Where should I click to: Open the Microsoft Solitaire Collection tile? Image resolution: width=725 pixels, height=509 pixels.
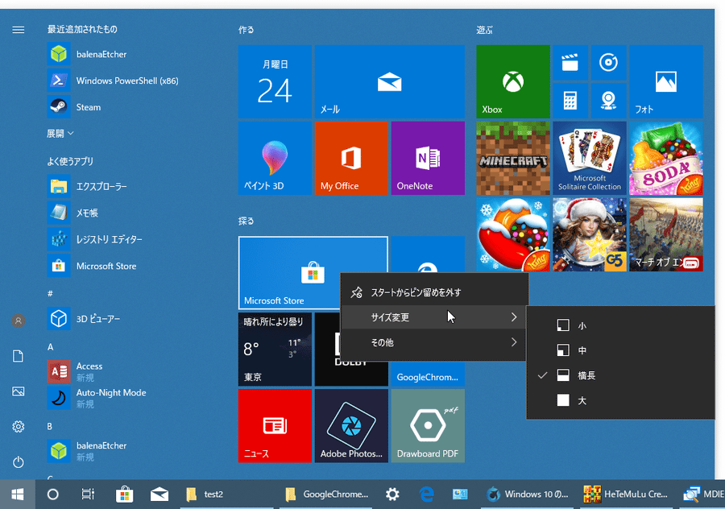coord(590,158)
